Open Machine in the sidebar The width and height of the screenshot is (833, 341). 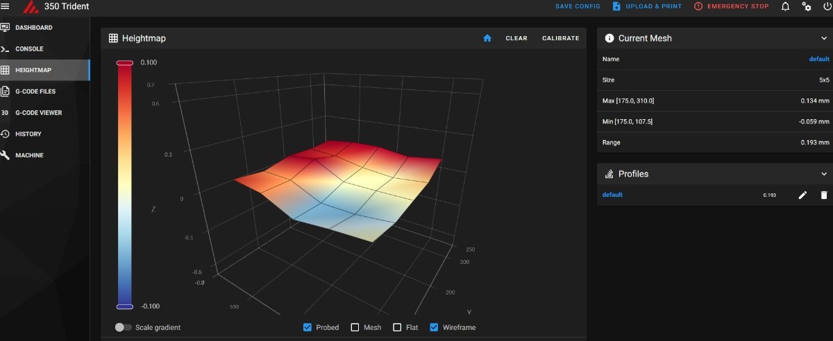pyautogui.click(x=45, y=155)
